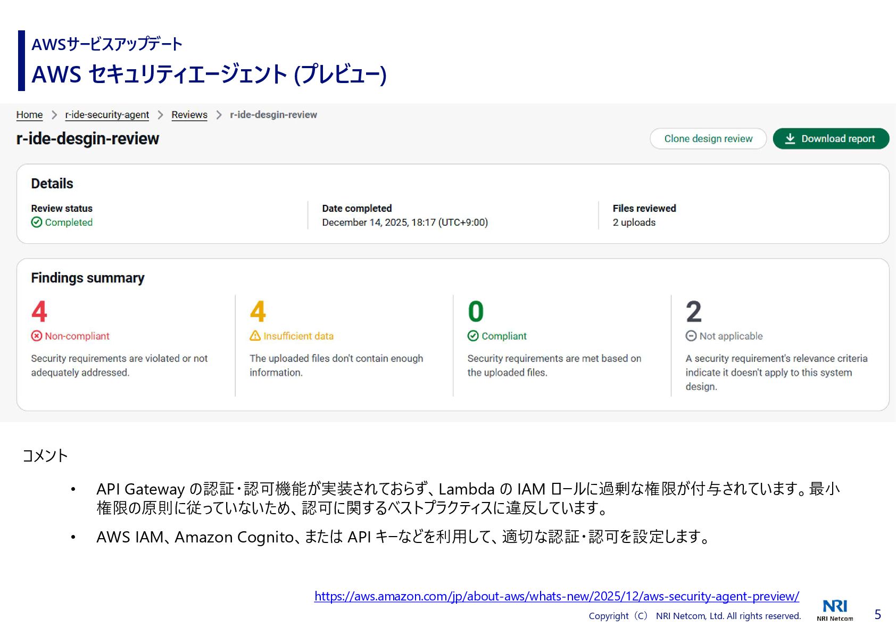Click the chevron after r-ide-security-agent breadcrumb
This screenshot has width=896, height=634.
[160, 115]
